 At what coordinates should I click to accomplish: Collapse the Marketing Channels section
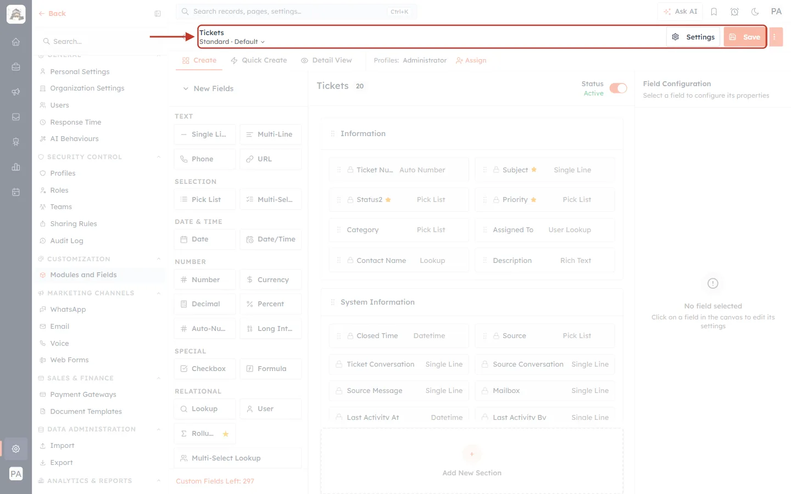159,293
